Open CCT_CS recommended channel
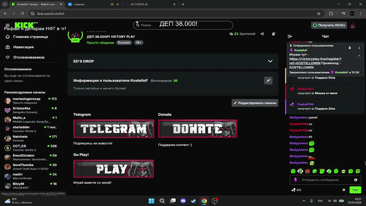Viewport: 366px width, 206px height. point(30,148)
